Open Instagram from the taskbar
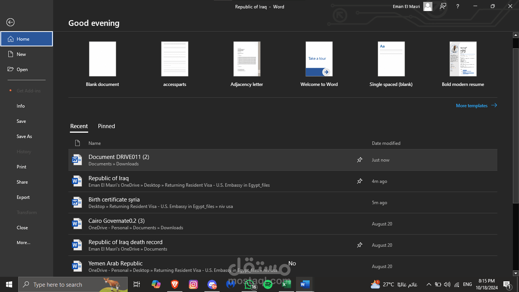 pyautogui.click(x=193, y=284)
